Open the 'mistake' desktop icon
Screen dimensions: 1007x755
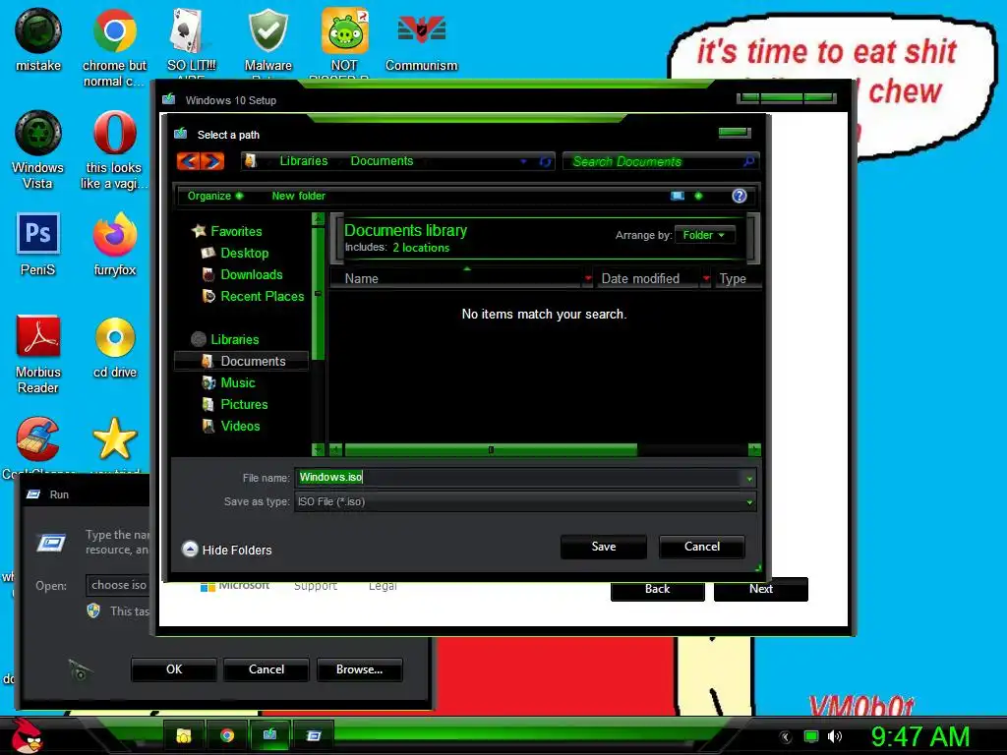click(x=38, y=30)
